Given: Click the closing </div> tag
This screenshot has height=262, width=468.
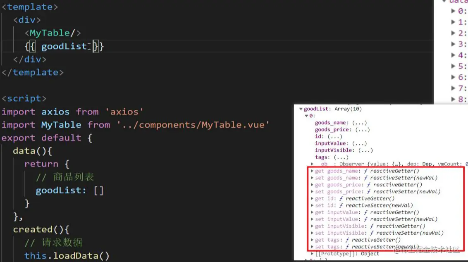Looking at the screenshot, I should (30, 60).
